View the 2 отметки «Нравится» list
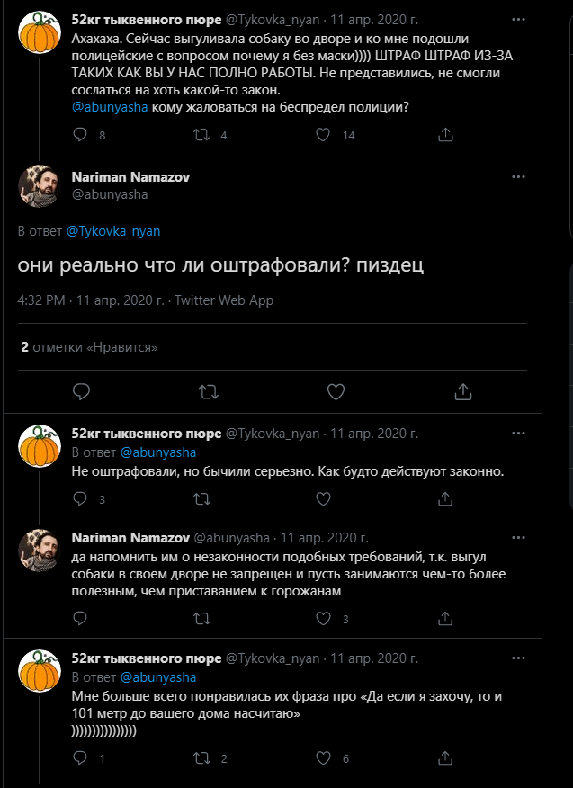The width and height of the screenshot is (573, 788). tap(89, 346)
